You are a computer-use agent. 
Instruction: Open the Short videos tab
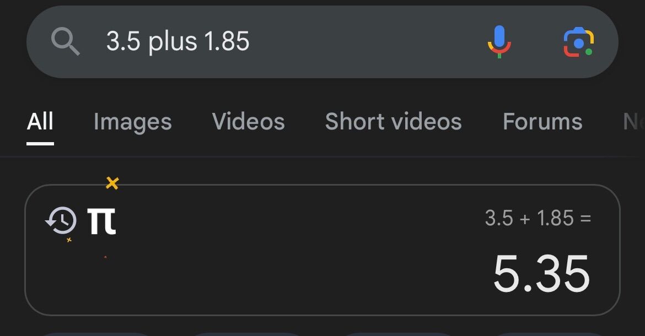pos(393,122)
